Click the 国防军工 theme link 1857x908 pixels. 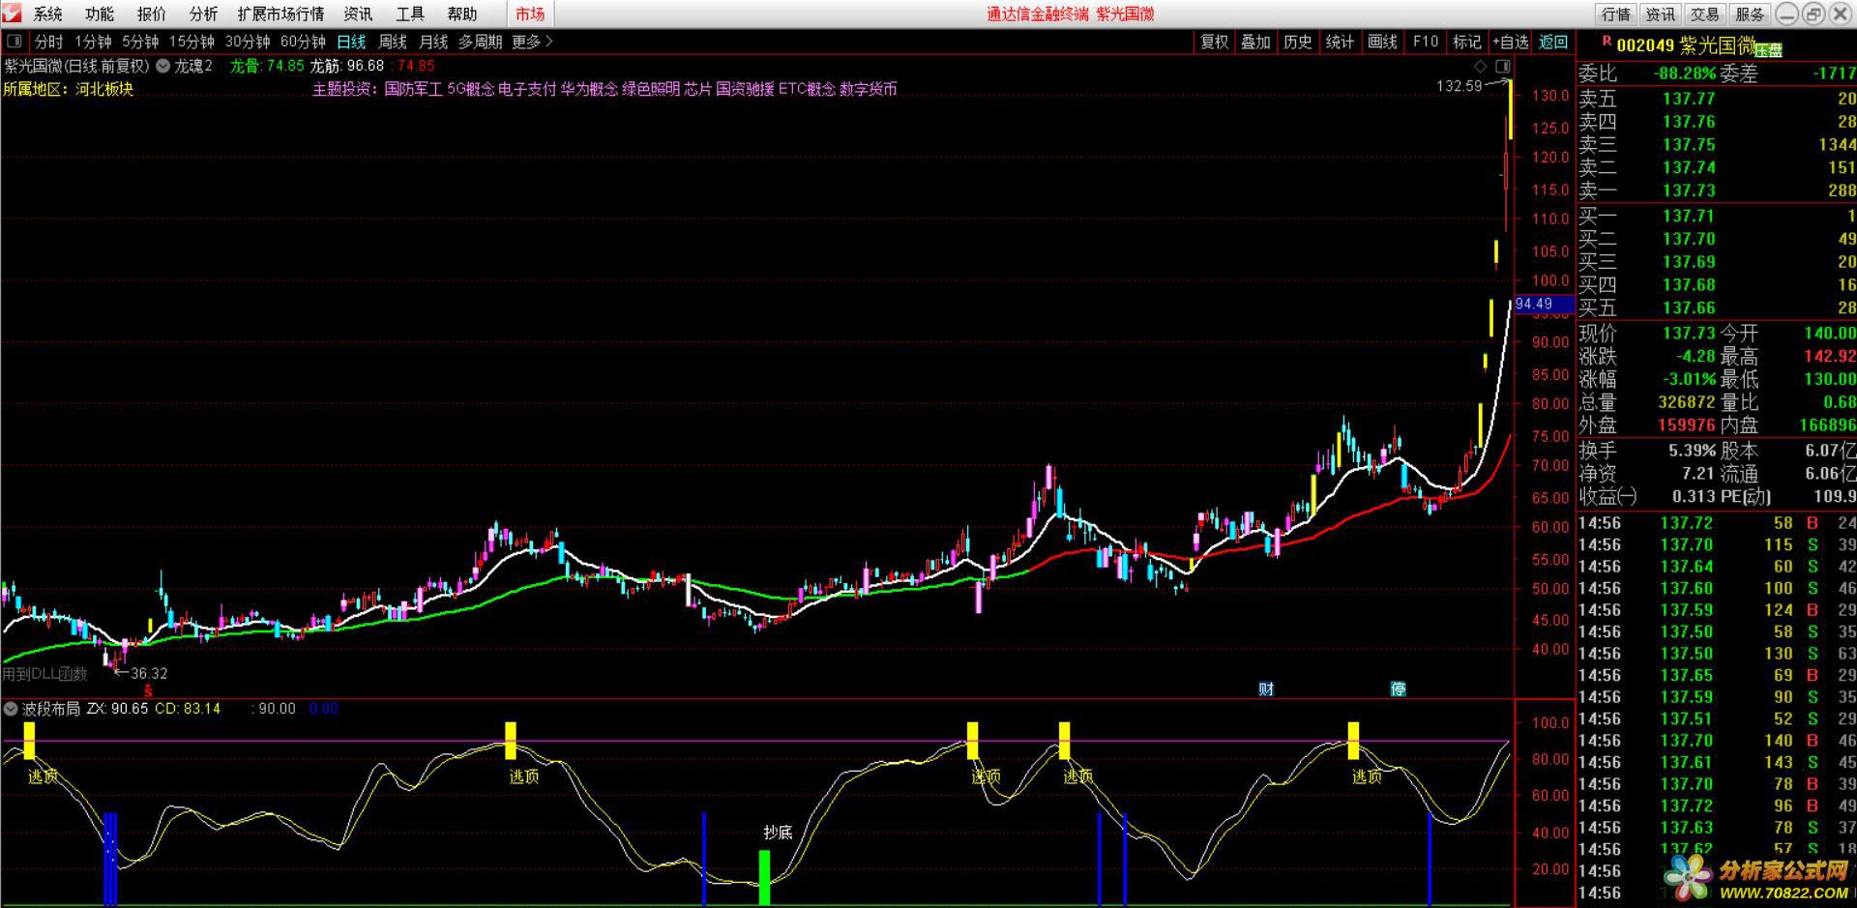pyautogui.click(x=413, y=89)
